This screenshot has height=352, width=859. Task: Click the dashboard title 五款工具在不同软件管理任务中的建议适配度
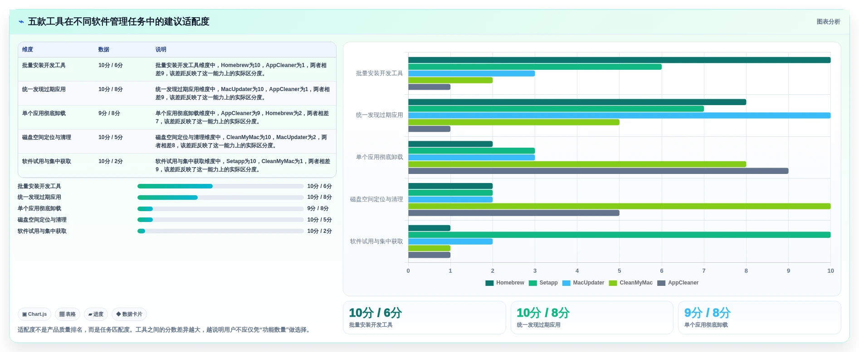(x=119, y=22)
